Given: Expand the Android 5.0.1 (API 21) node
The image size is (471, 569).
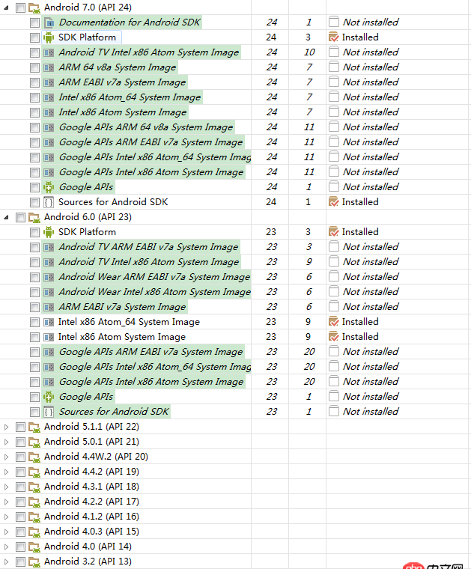Looking at the screenshot, I should click(7, 442).
